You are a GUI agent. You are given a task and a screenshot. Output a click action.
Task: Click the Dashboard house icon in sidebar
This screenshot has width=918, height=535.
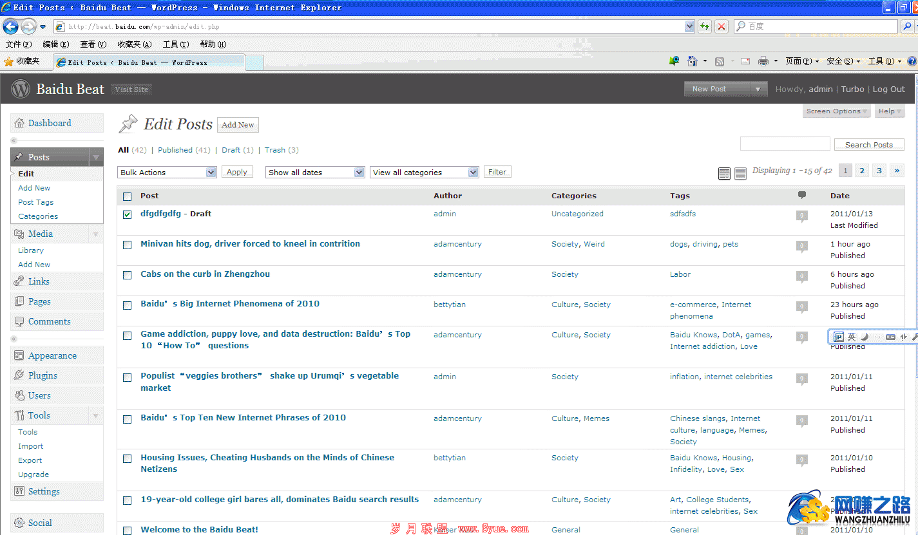coord(19,123)
